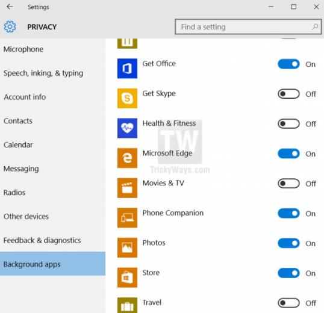The image size is (324, 313).
Task: Maximize the Settings window
Action: click(x=294, y=7)
